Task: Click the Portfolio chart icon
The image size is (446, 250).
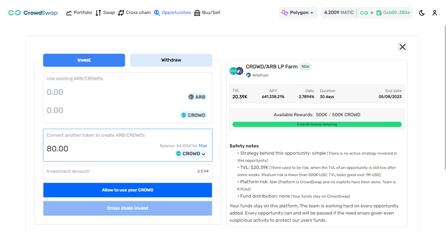Action: 69,13
